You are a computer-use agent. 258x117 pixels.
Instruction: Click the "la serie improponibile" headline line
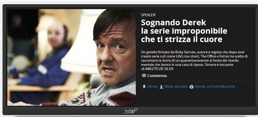coord(184,31)
